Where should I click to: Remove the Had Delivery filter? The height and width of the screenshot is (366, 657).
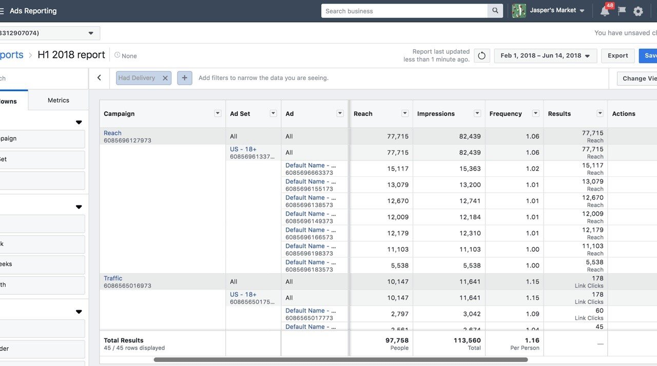[x=165, y=78]
